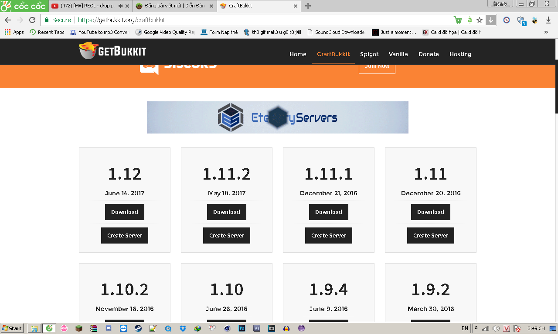Open the ad blocker extension icon
The height and width of the screenshot is (334, 558).
click(507, 20)
